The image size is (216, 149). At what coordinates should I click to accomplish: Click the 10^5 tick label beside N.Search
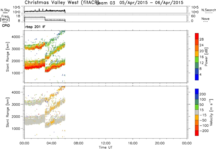coord(195,8)
